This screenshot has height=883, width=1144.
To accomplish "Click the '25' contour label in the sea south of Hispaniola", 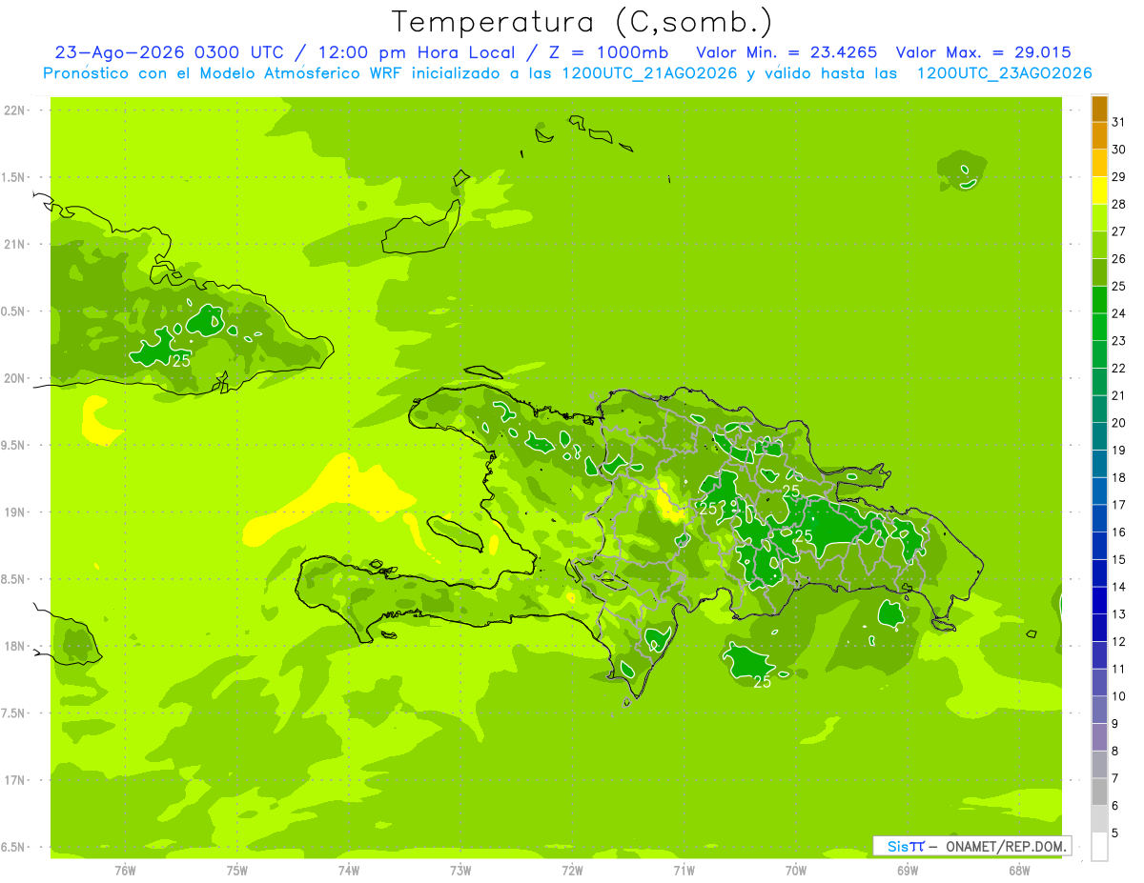I will [763, 682].
